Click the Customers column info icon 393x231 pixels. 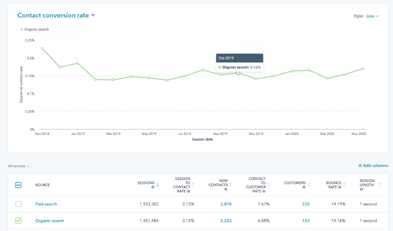coord(304,187)
